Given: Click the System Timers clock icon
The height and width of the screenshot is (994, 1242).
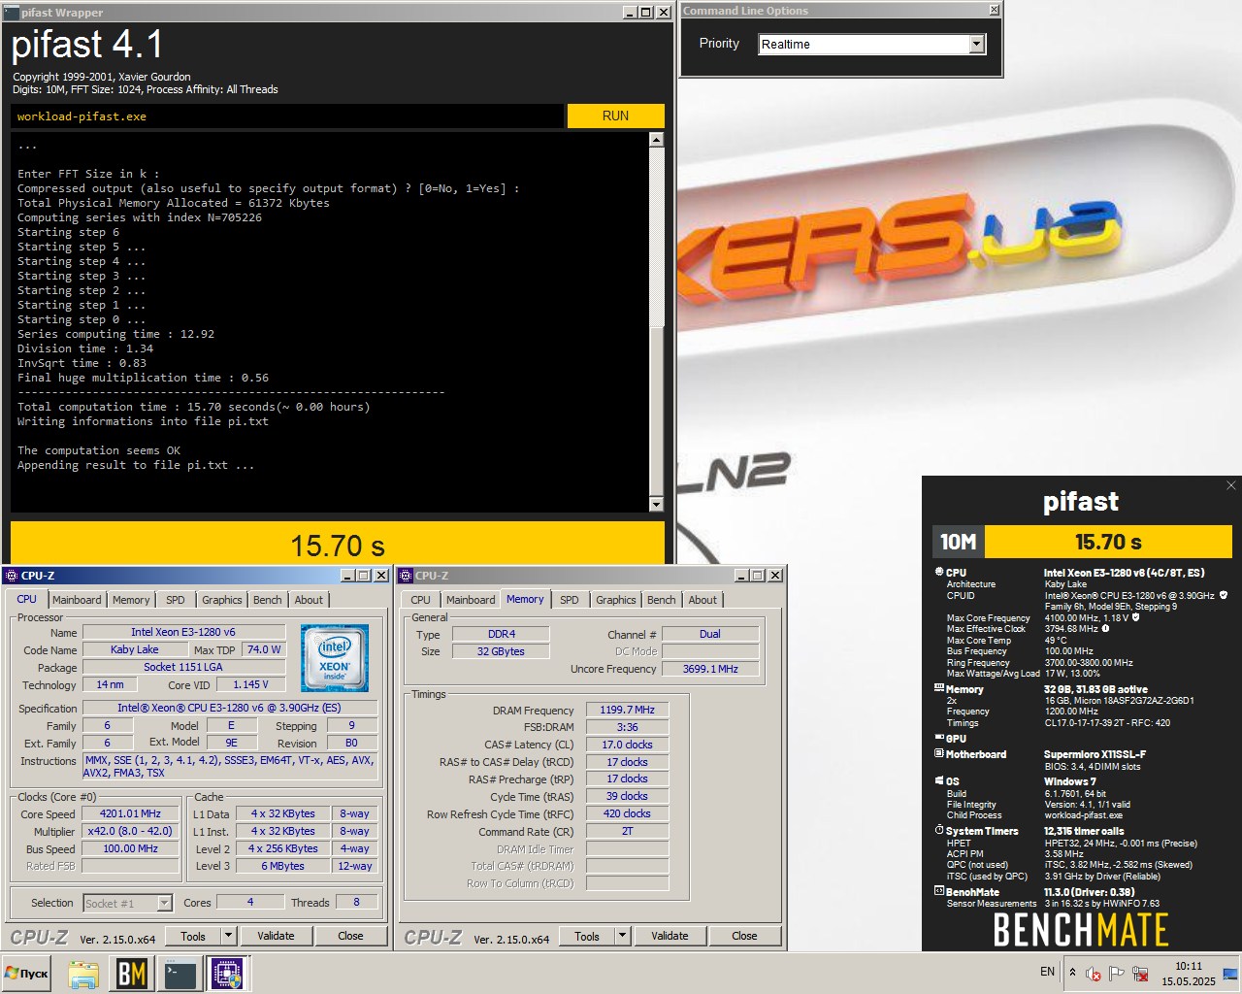Looking at the screenshot, I should pyautogui.click(x=938, y=830).
